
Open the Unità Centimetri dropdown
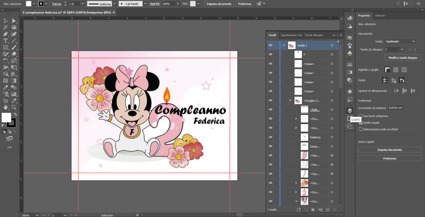[x=400, y=41]
